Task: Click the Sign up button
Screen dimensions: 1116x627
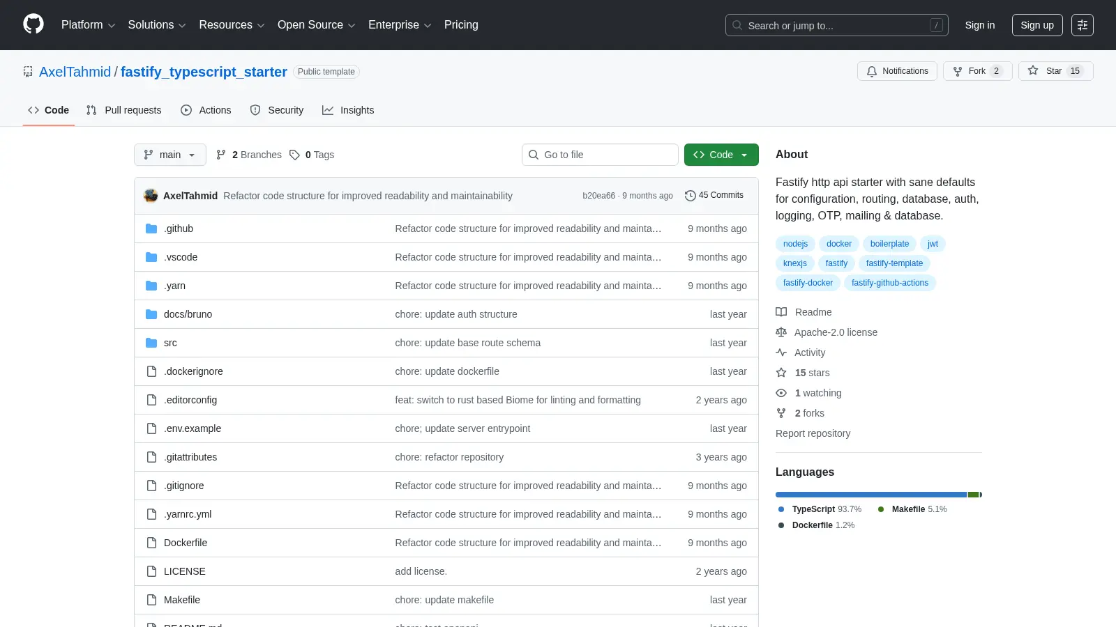Action: pyautogui.click(x=1037, y=25)
